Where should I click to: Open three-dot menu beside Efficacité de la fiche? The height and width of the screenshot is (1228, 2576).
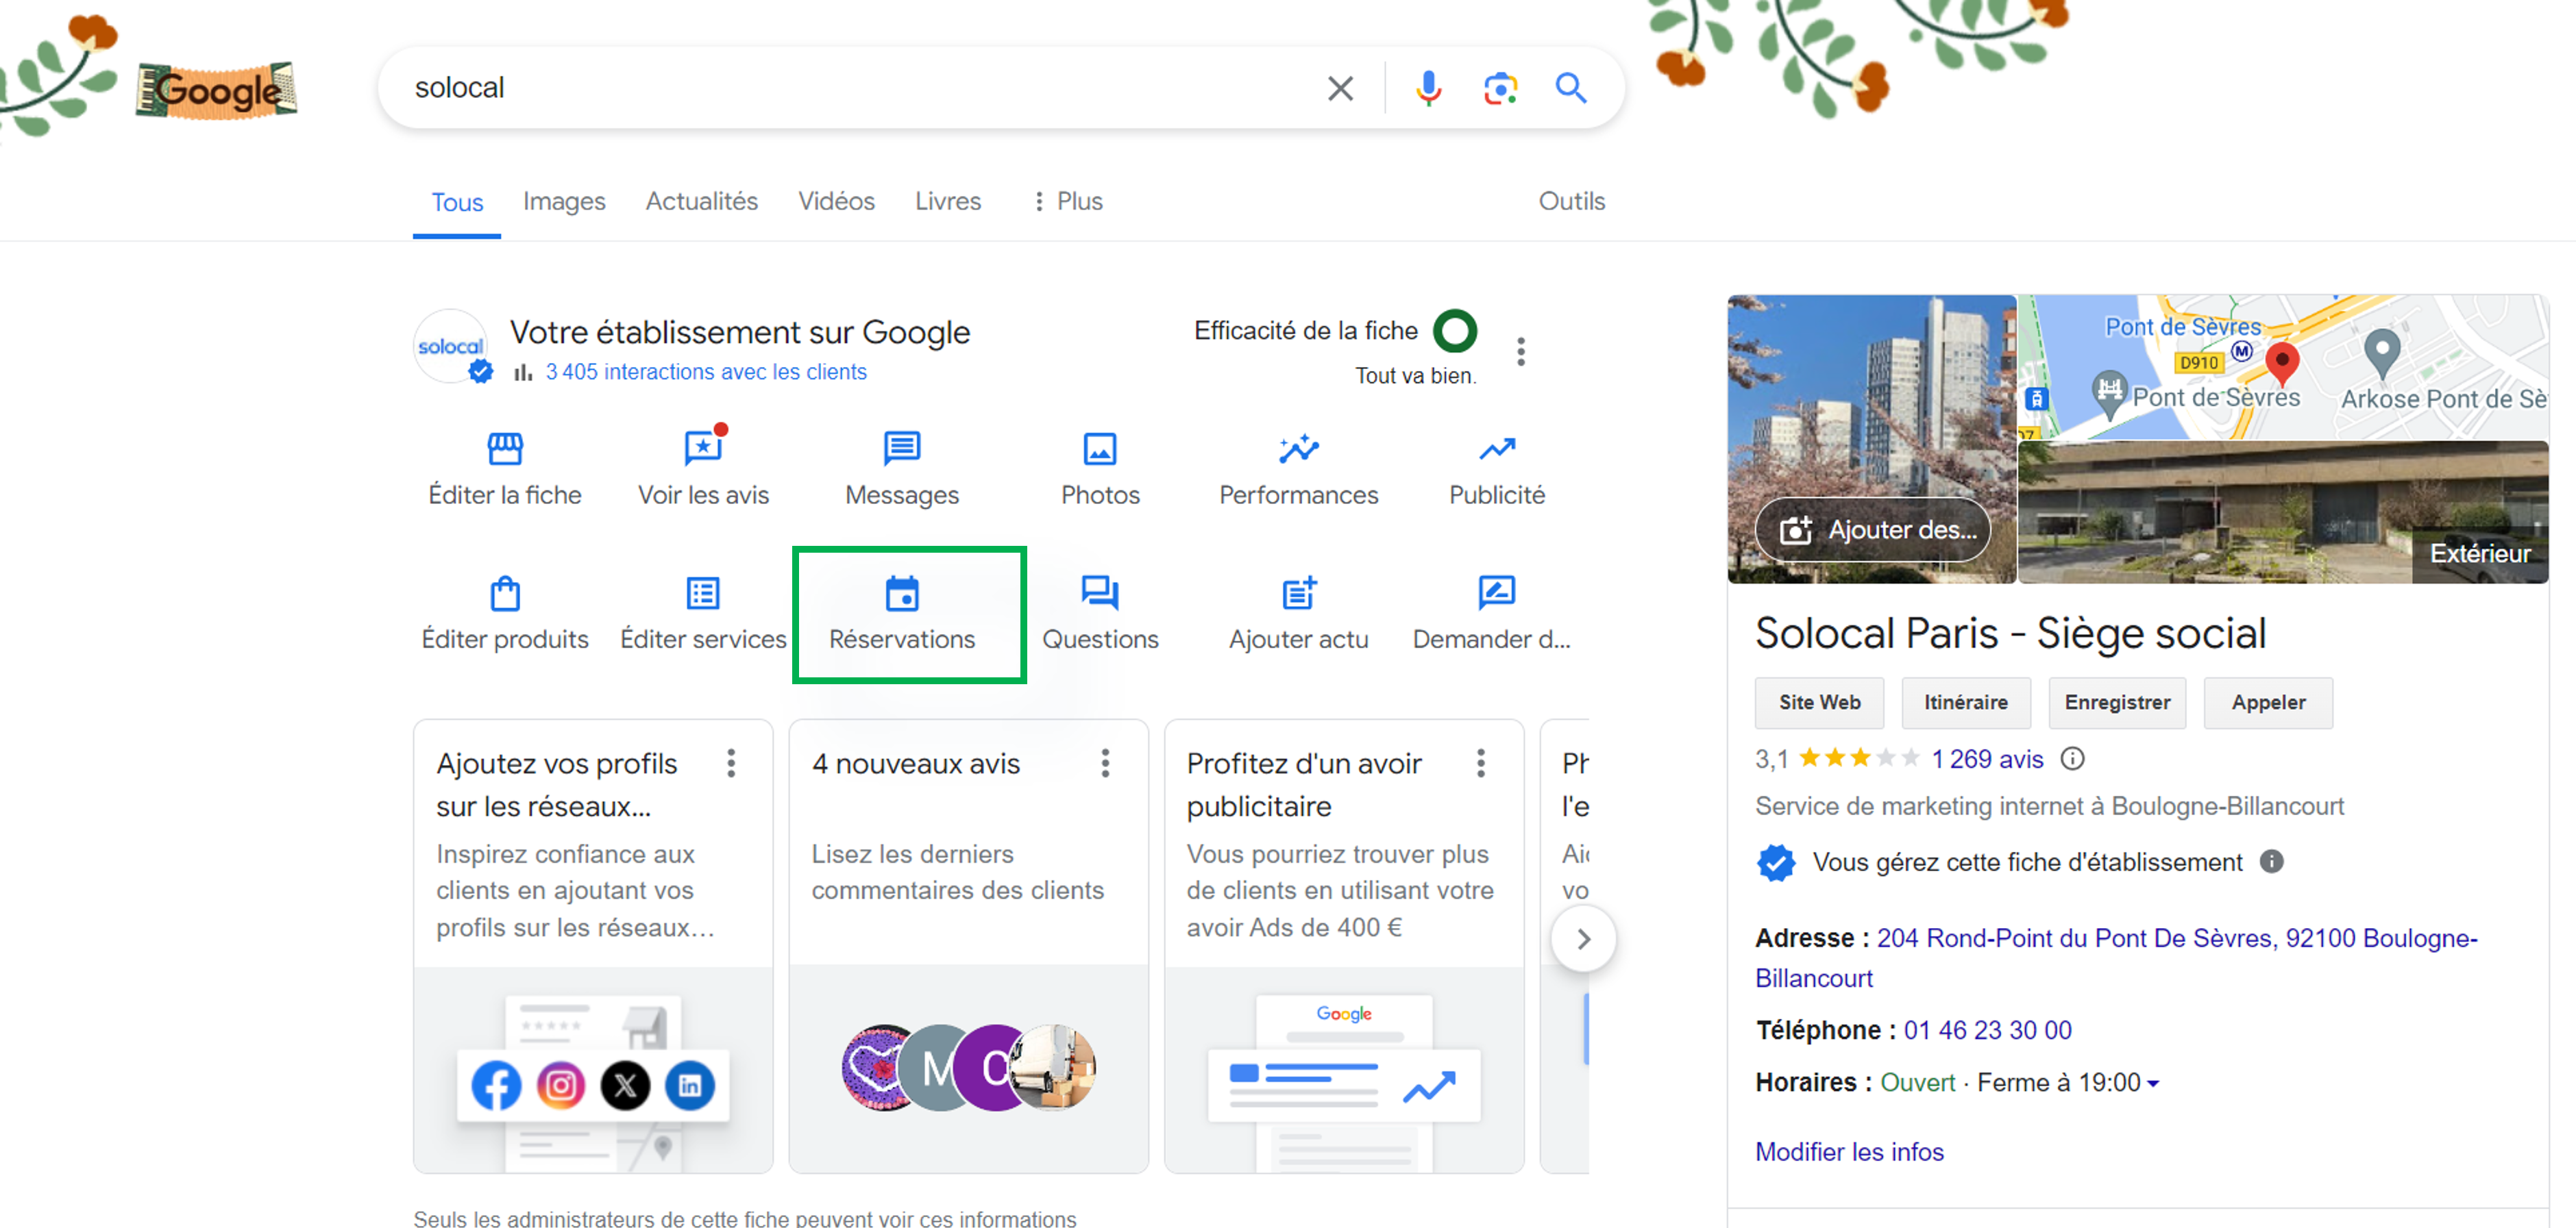coord(1520,352)
